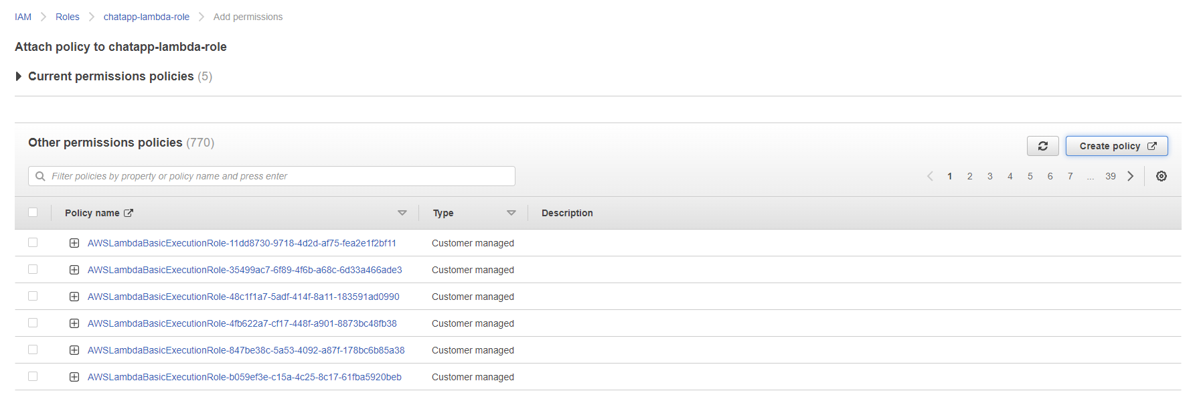Click Customer managed type for policy 35499ac7
This screenshot has height=395, width=1201.
tap(473, 270)
